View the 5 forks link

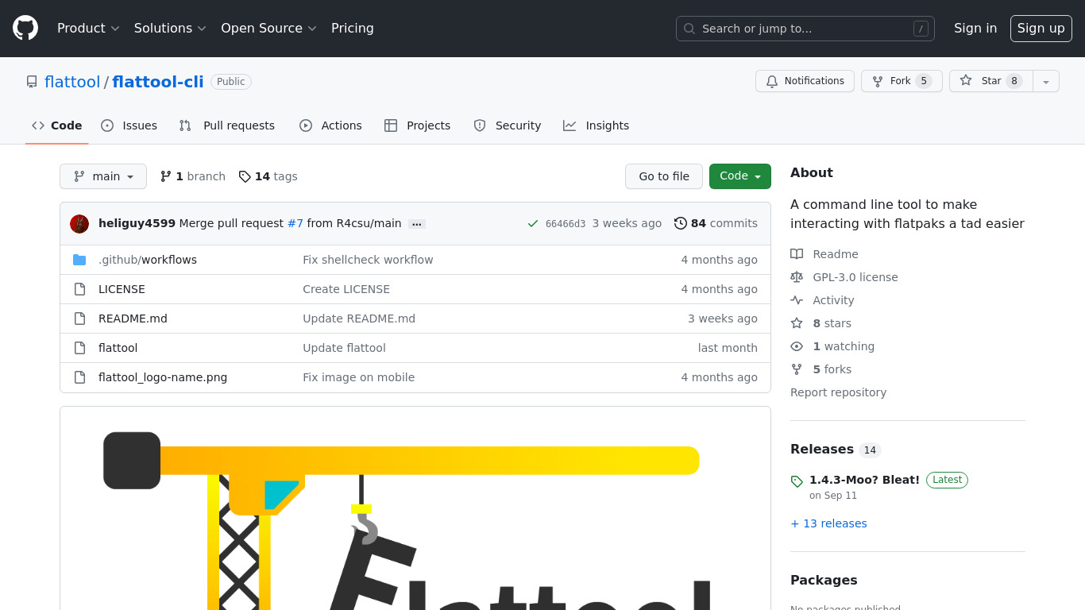(x=821, y=369)
